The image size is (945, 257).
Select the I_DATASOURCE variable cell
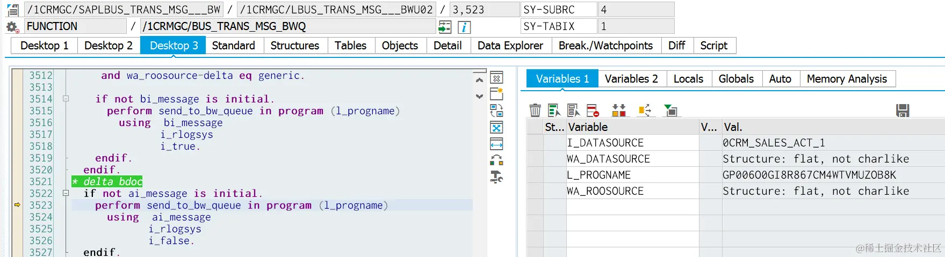tap(632, 143)
